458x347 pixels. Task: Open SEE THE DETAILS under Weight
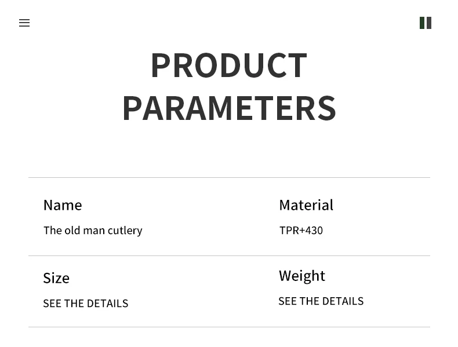(x=321, y=301)
